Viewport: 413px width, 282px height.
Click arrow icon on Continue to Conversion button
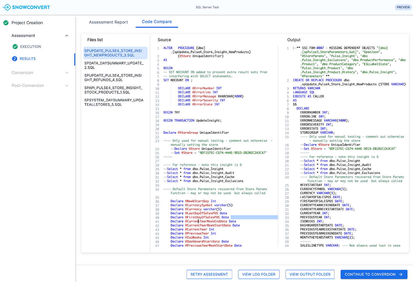point(401,274)
